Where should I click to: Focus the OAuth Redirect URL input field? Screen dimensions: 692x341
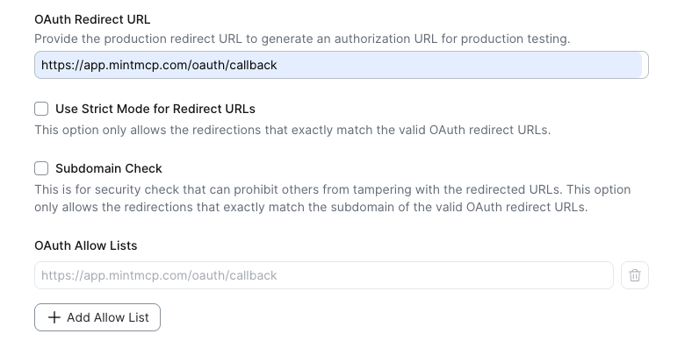(342, 65)
